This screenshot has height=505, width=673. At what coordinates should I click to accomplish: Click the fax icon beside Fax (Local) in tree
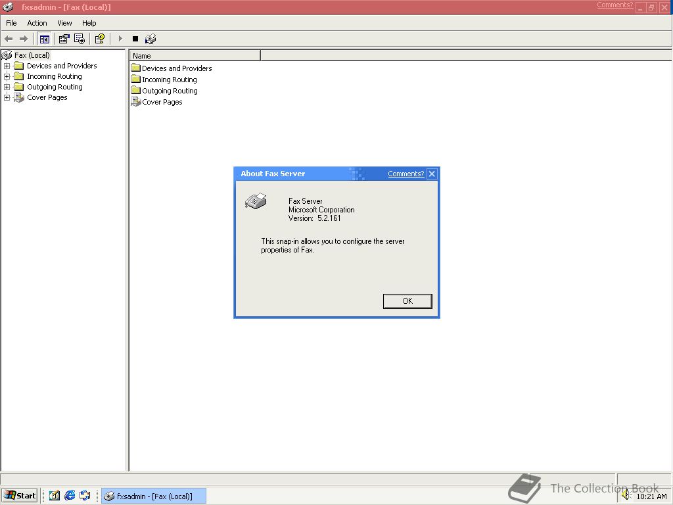click(x=7, y=55)
